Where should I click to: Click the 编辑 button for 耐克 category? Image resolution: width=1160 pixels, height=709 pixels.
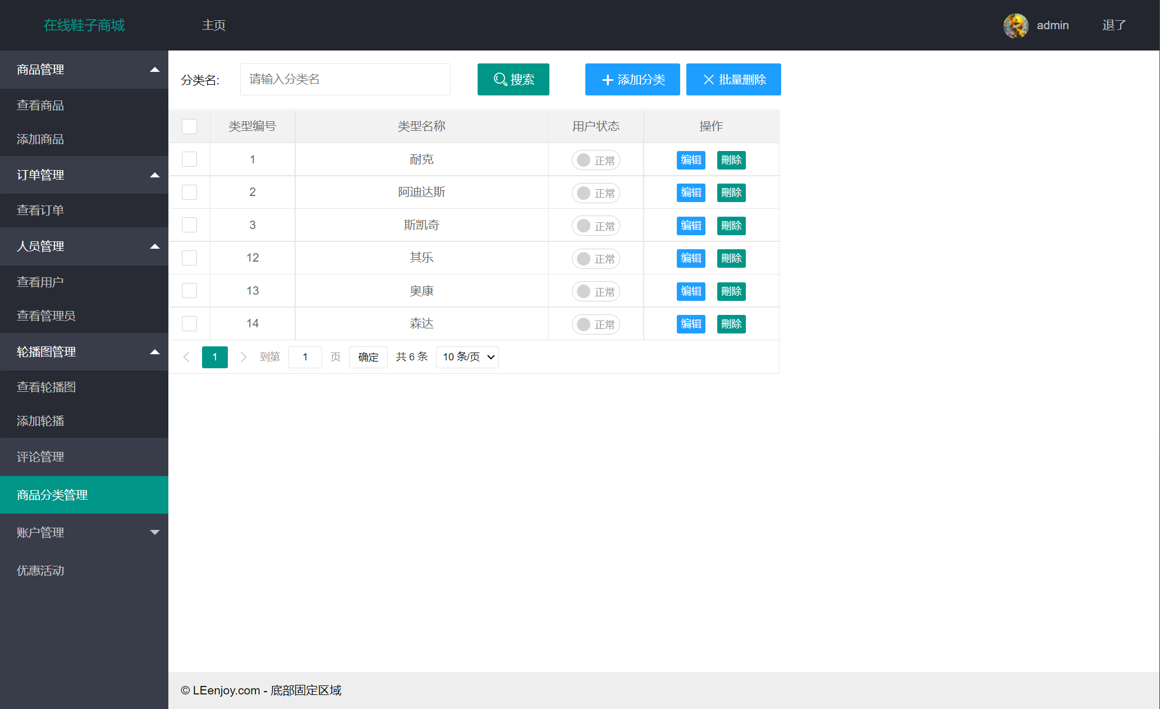click(691, 159)
